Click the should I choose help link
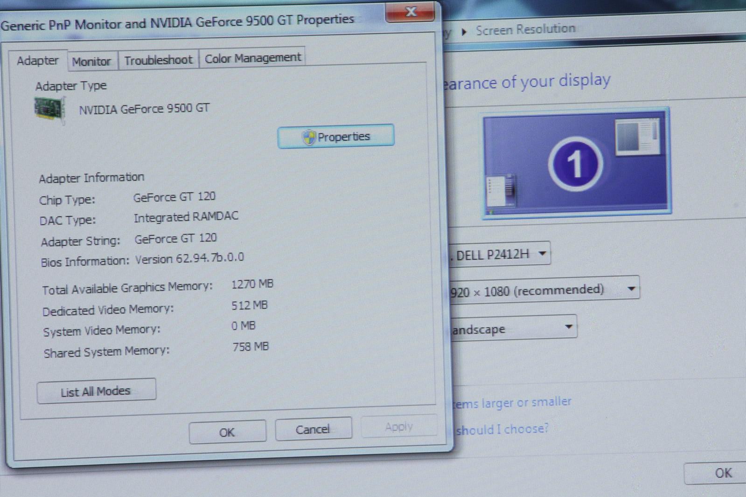 [x=502, y=429]
